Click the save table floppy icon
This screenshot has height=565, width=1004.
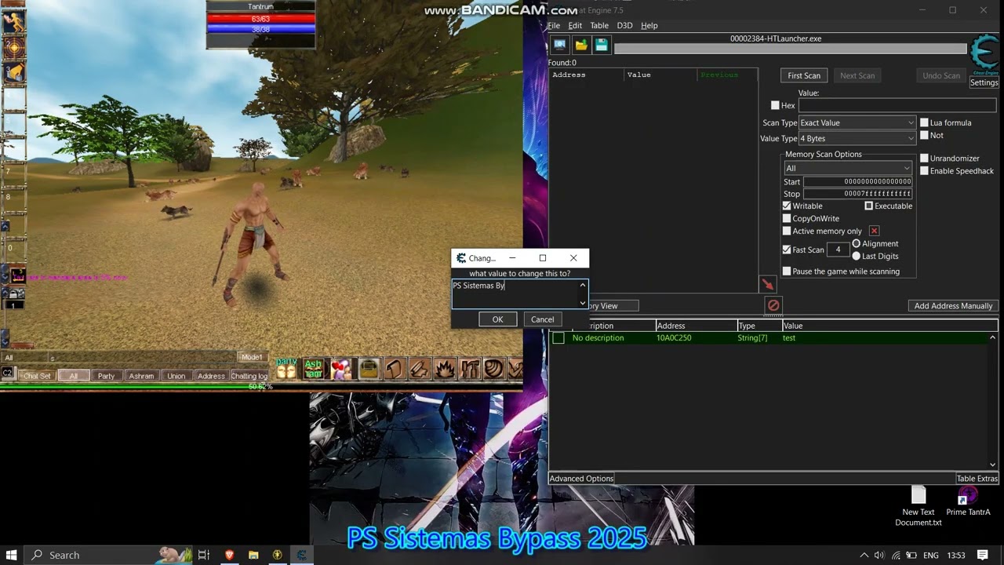601,46
